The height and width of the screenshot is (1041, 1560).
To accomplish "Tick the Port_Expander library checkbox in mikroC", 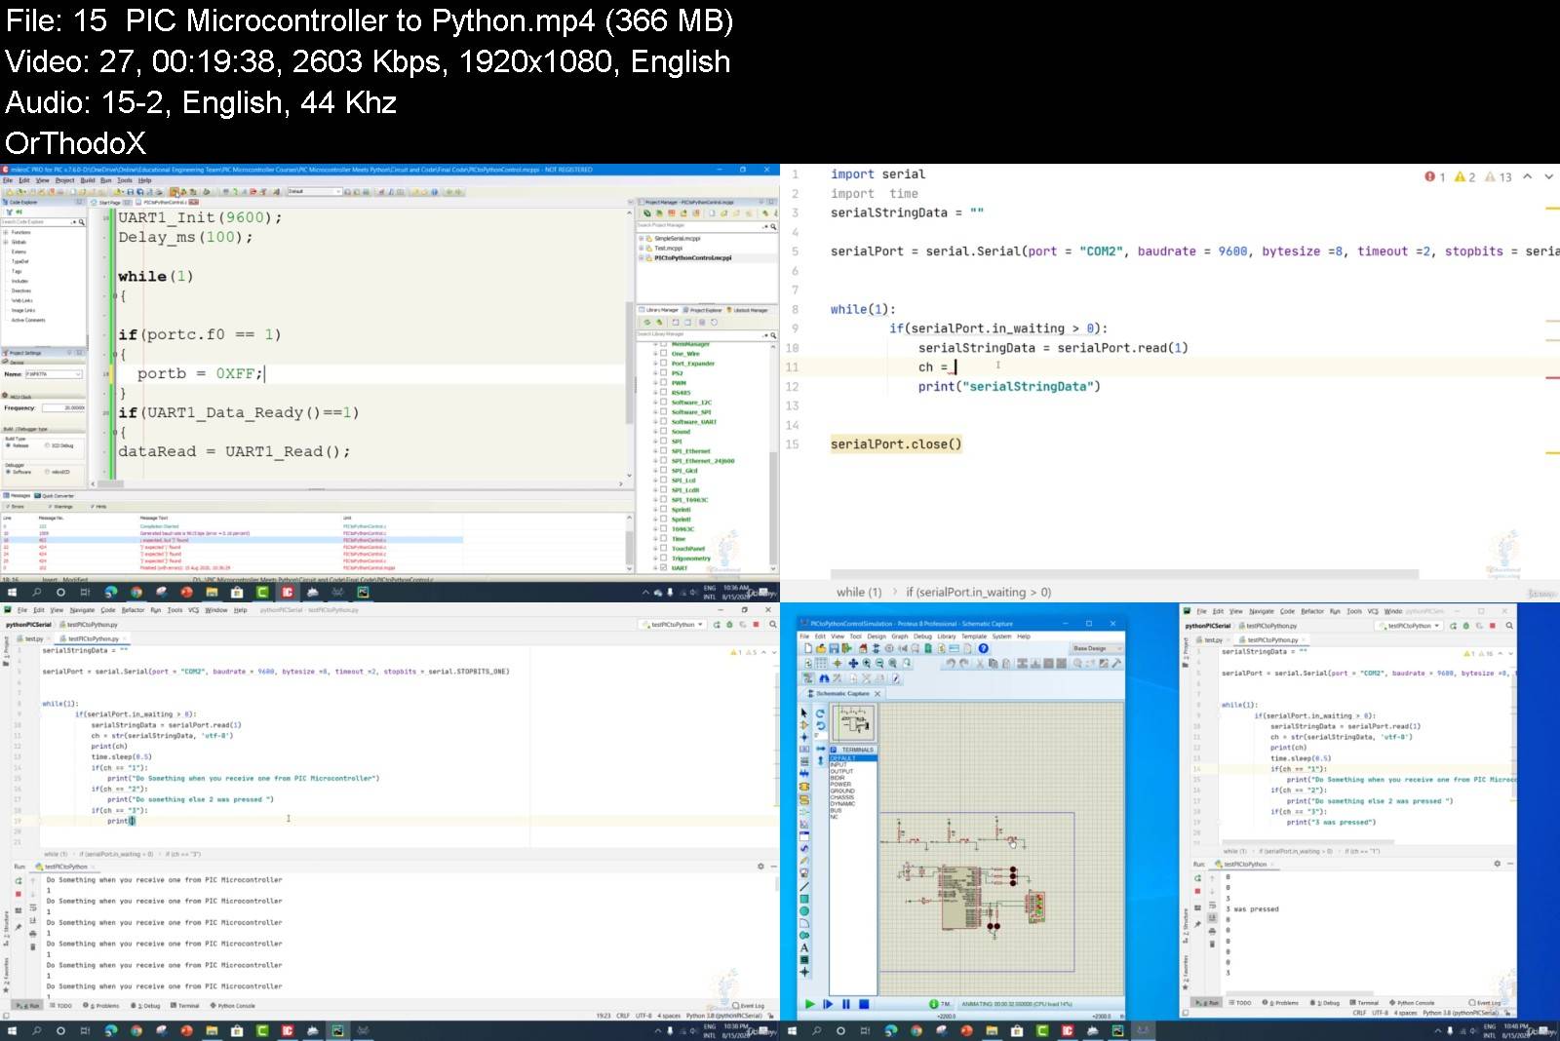I will pos(664,364).
